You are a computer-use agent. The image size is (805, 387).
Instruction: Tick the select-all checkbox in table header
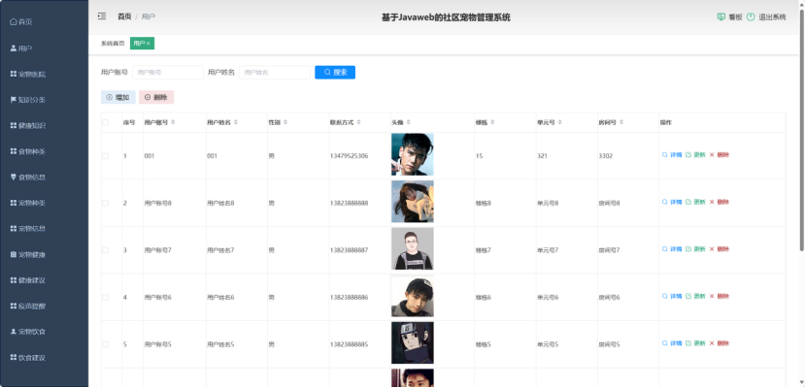(105, 122)
